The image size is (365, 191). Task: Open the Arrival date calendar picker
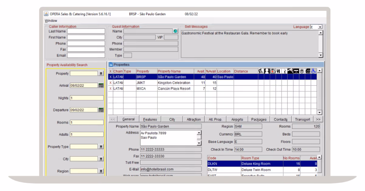tap(101, 85)
